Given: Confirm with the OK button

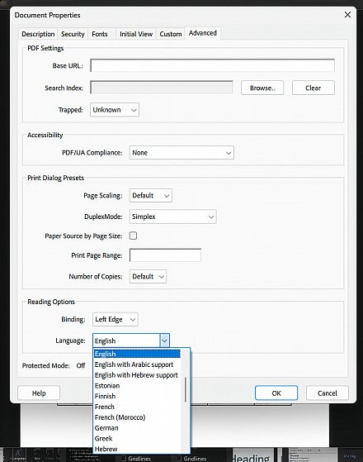Looking at the screenshot, I should point(276,393).
